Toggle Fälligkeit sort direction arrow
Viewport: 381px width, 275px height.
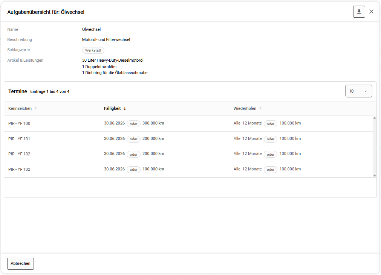click(125, 109)
